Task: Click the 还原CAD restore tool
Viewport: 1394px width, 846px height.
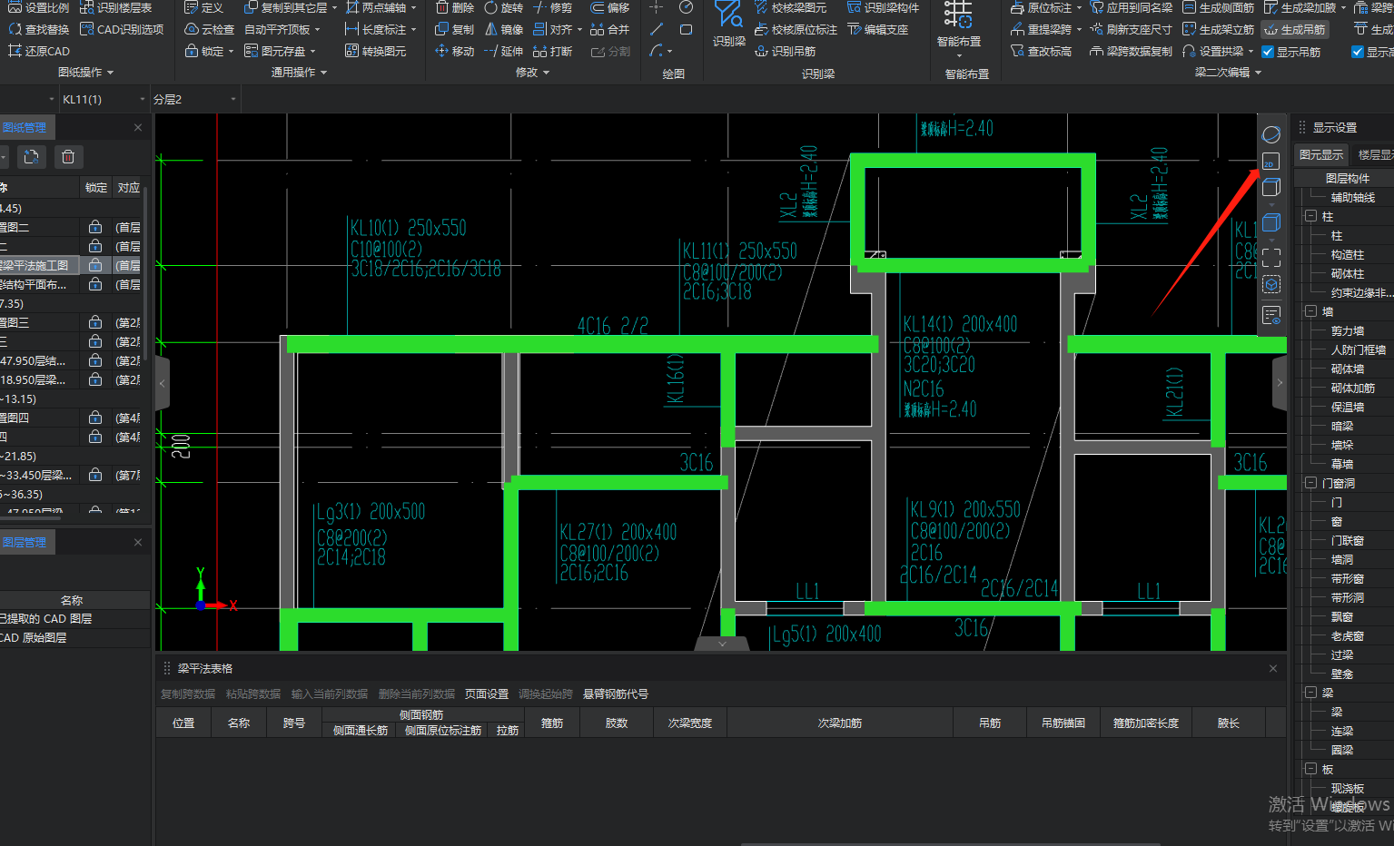Action: click(38, 51)
